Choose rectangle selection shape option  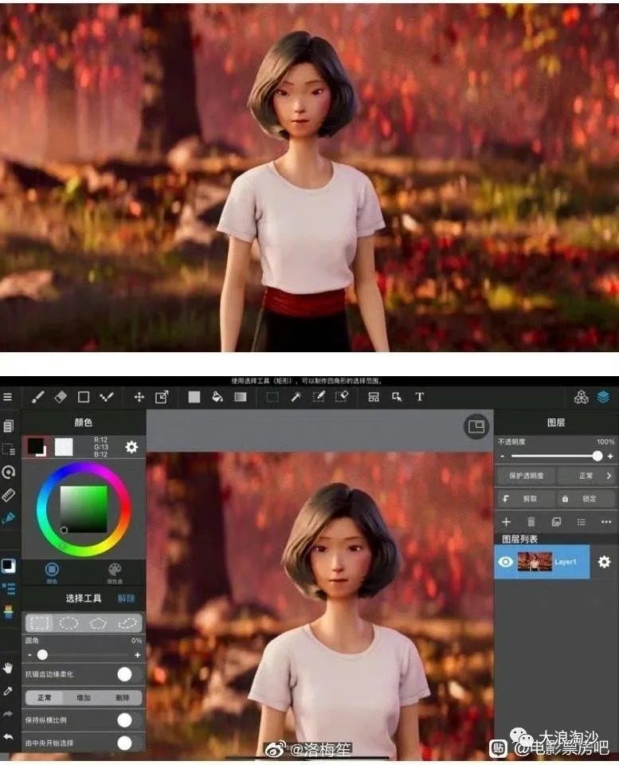click(40, 623)
